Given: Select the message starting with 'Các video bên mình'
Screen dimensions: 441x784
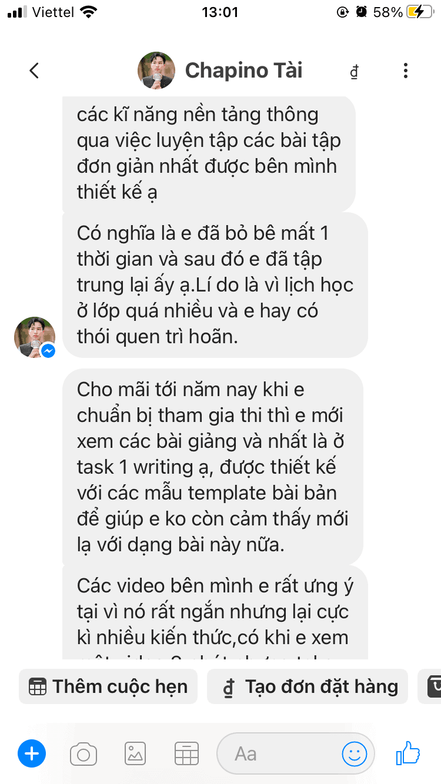Looking at the screenshot, I should 215,613.
